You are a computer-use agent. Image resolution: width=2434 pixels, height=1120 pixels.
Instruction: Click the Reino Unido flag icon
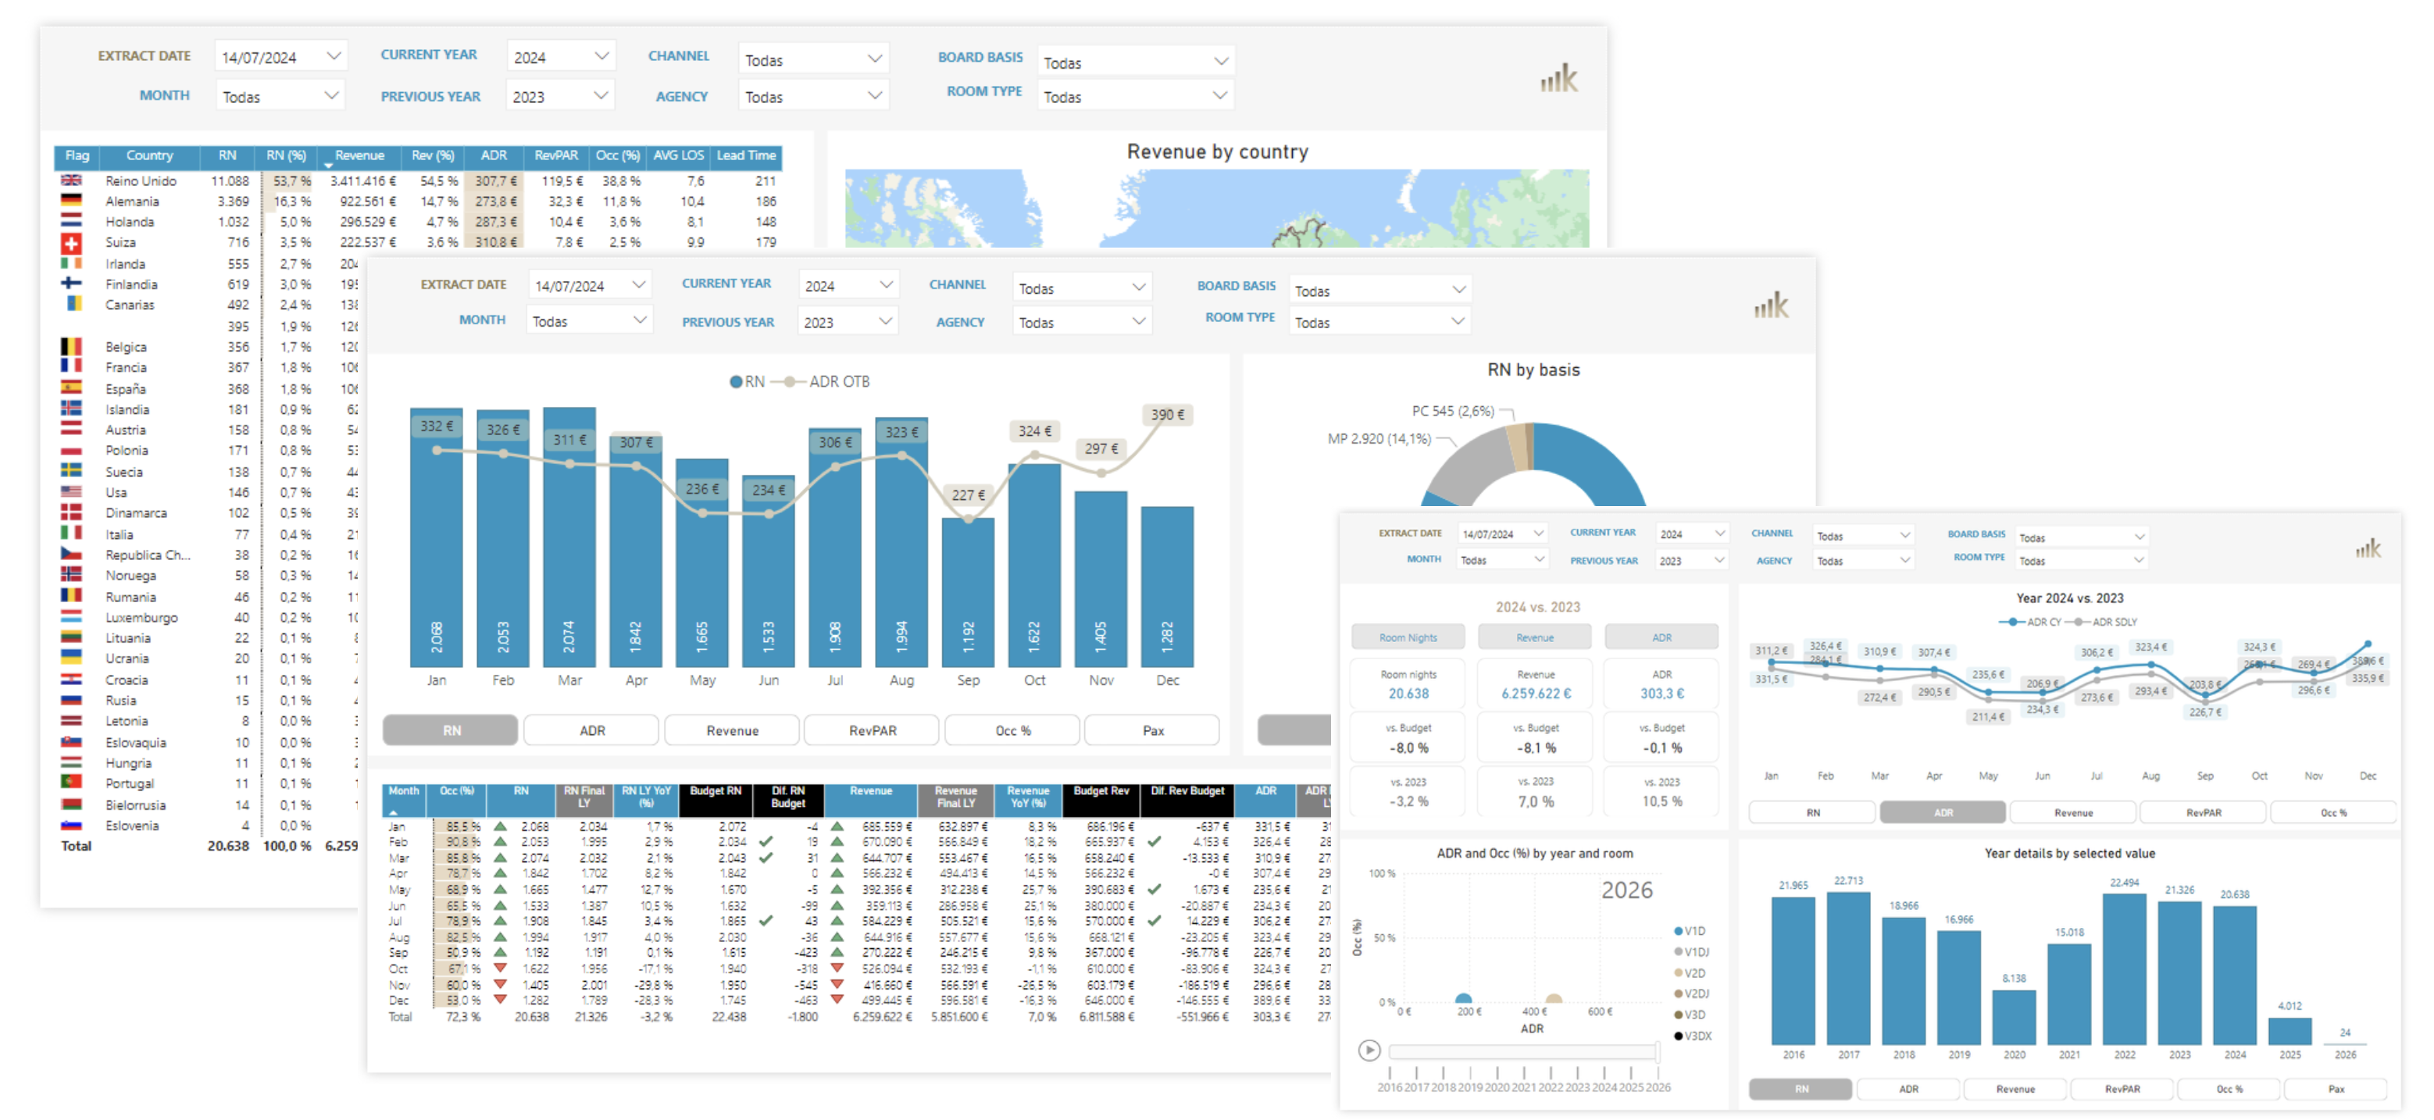click(x=71, y=180)
